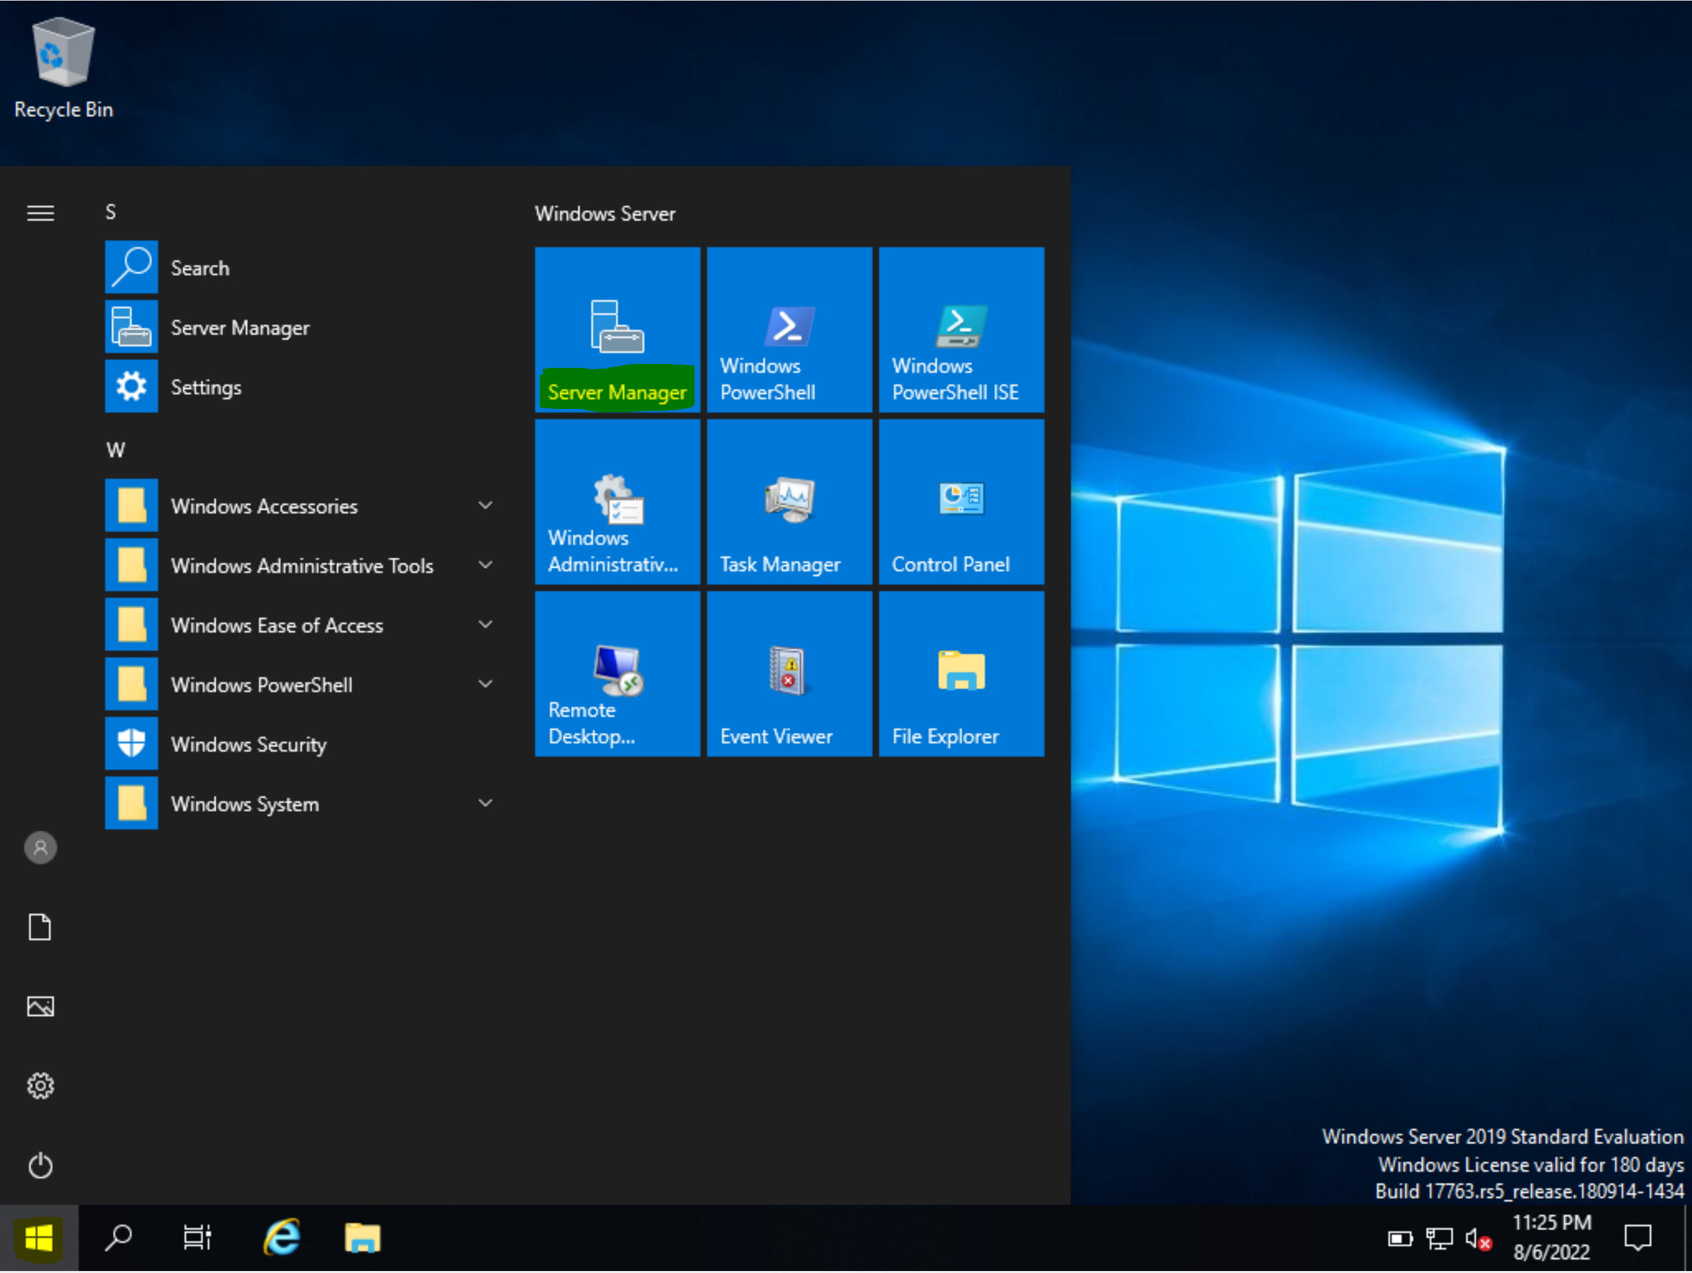Open Windows Administrative Tools tile
Viewport: 1692px width, 1273px height.
click(616, 502)
